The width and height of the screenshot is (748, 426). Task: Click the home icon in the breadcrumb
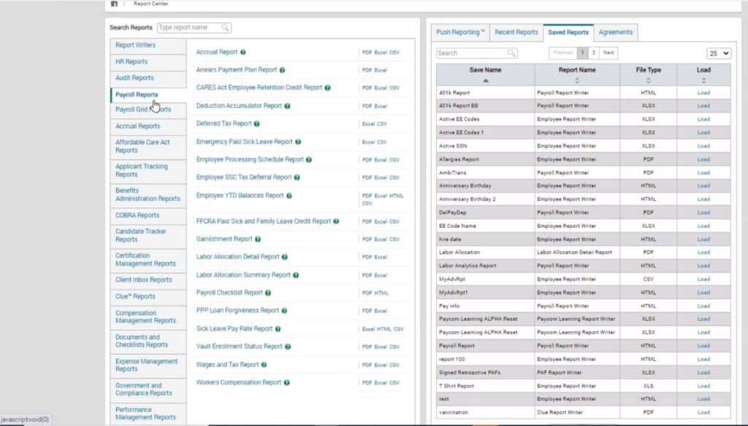114,4
